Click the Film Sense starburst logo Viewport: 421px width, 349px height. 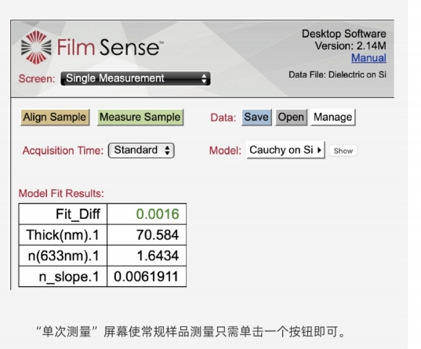[36, 47]
